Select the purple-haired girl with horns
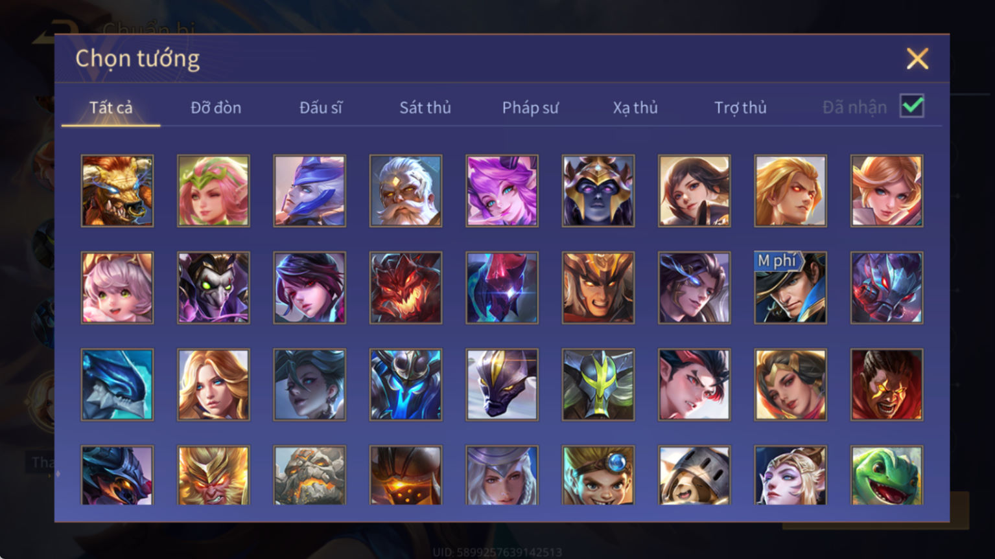 (502, 190)
